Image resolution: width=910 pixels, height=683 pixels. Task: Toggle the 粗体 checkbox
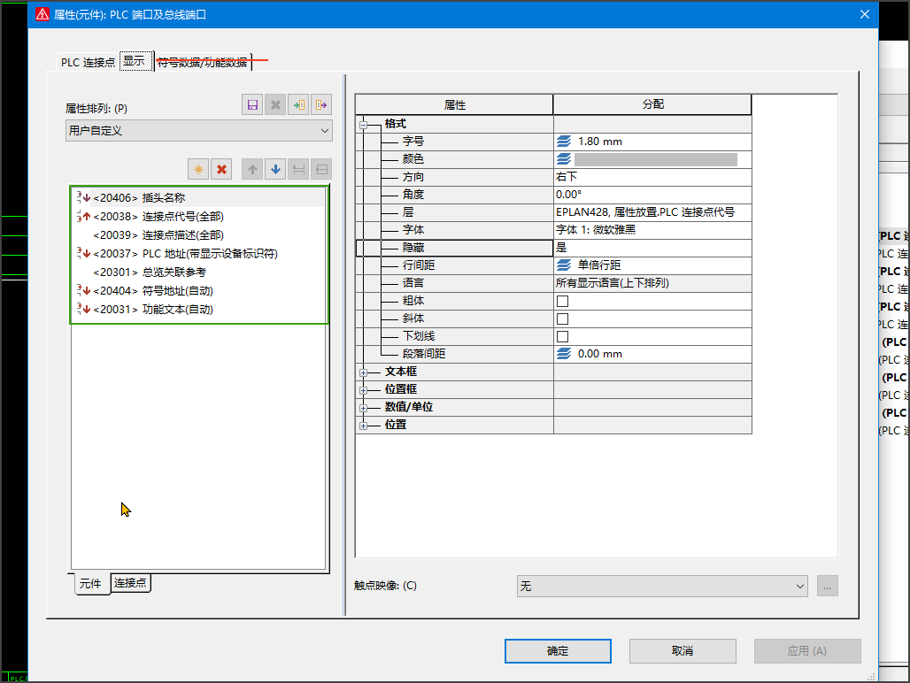click(x=562, y=301)
